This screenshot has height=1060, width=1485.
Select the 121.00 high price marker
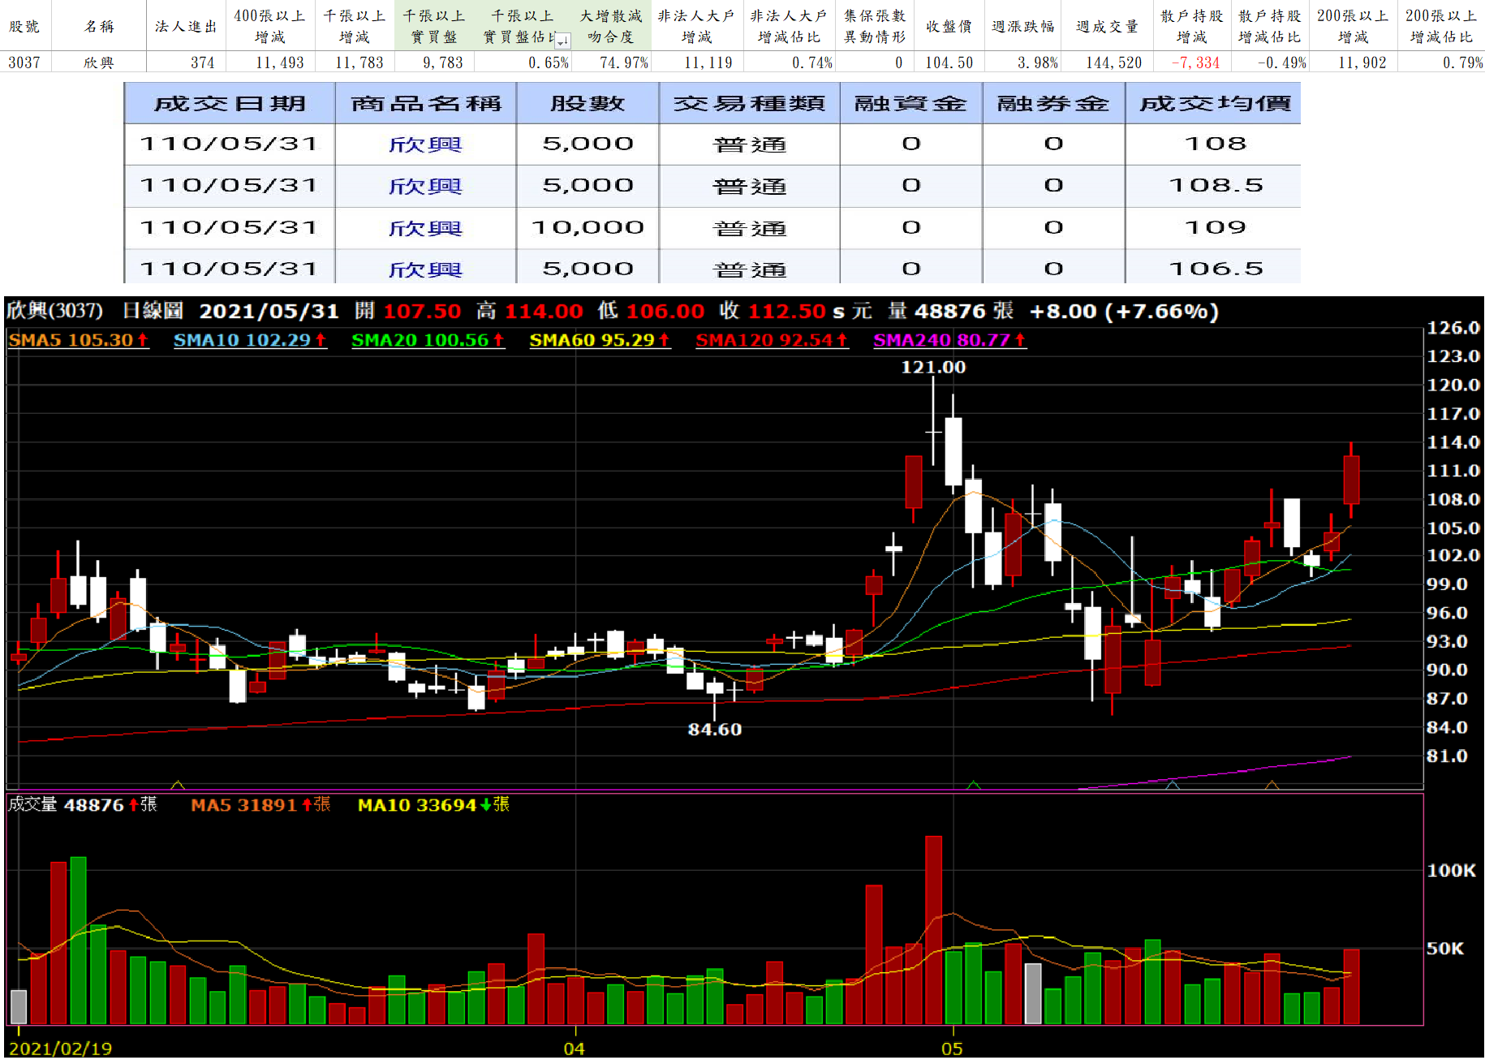pos(933,367)
